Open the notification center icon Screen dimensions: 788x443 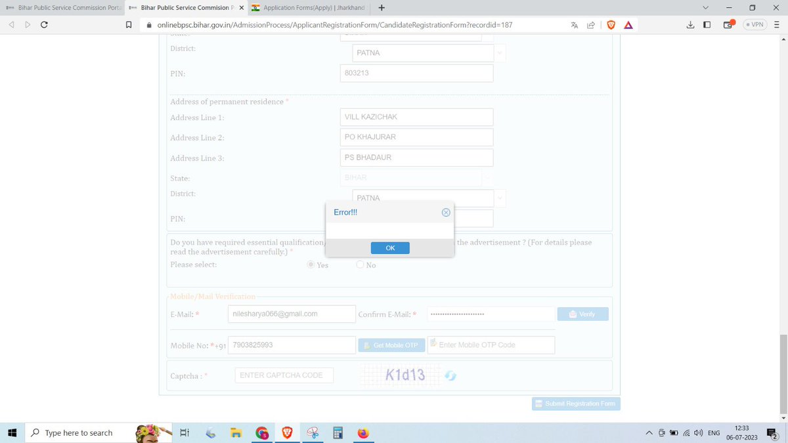(772, 432)
